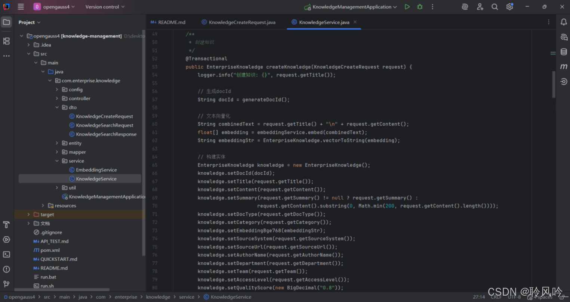Open the Maven tool window
Viewport: 570px width, 302px height.
pos(564,66)
